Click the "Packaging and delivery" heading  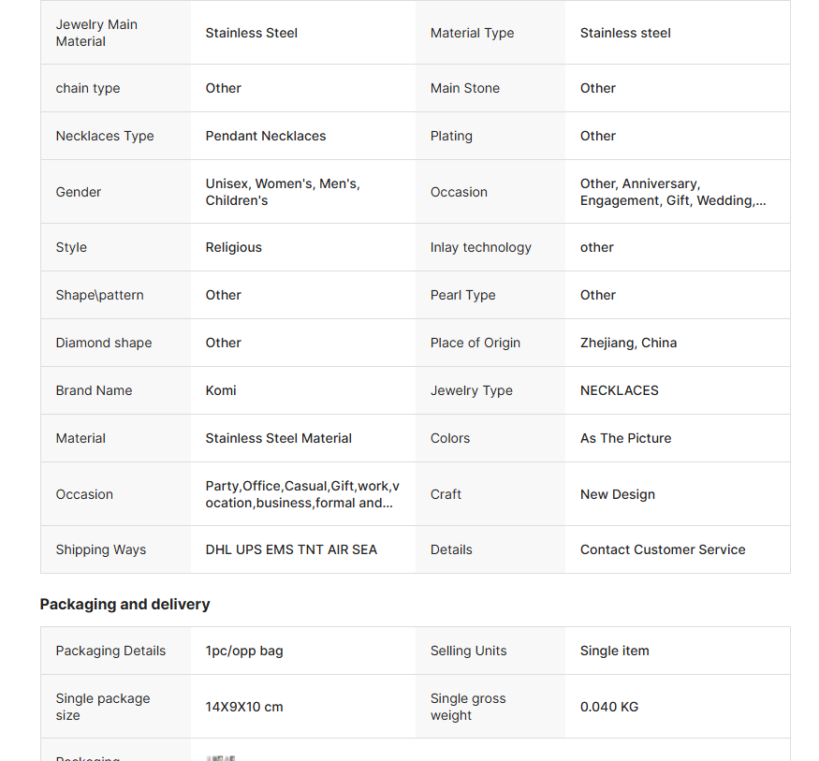(124, 605)
